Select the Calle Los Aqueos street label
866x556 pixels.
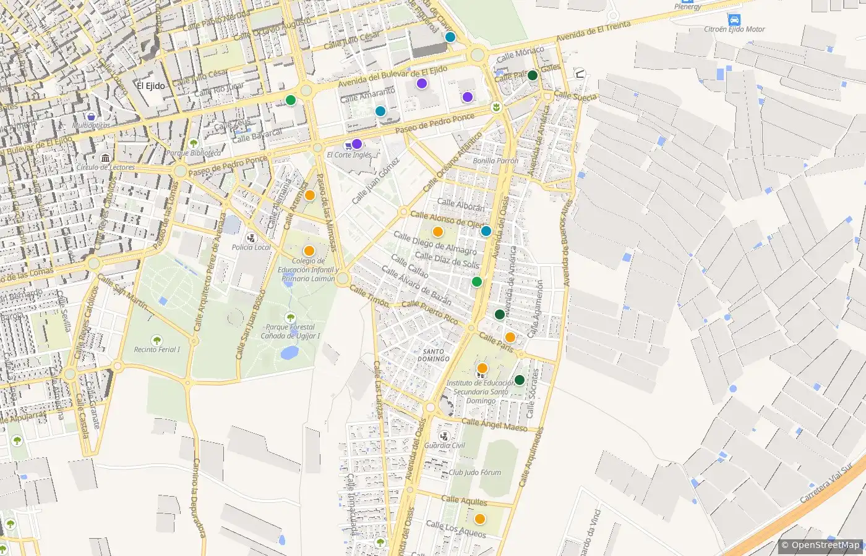[x=456, y=529]
